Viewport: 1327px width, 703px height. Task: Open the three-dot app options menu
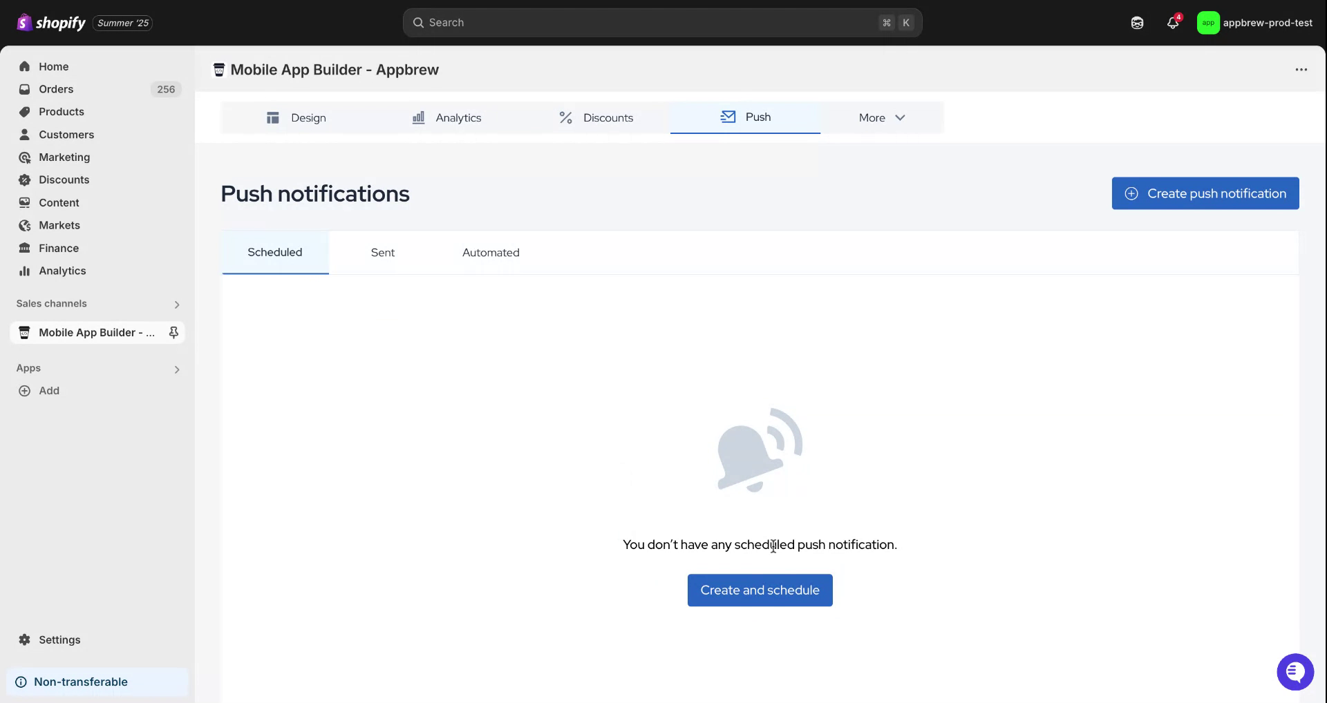pos(1301,69)
